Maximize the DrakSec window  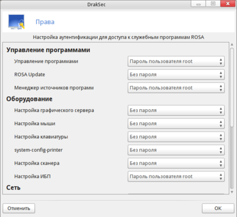(x=213, y=4)
